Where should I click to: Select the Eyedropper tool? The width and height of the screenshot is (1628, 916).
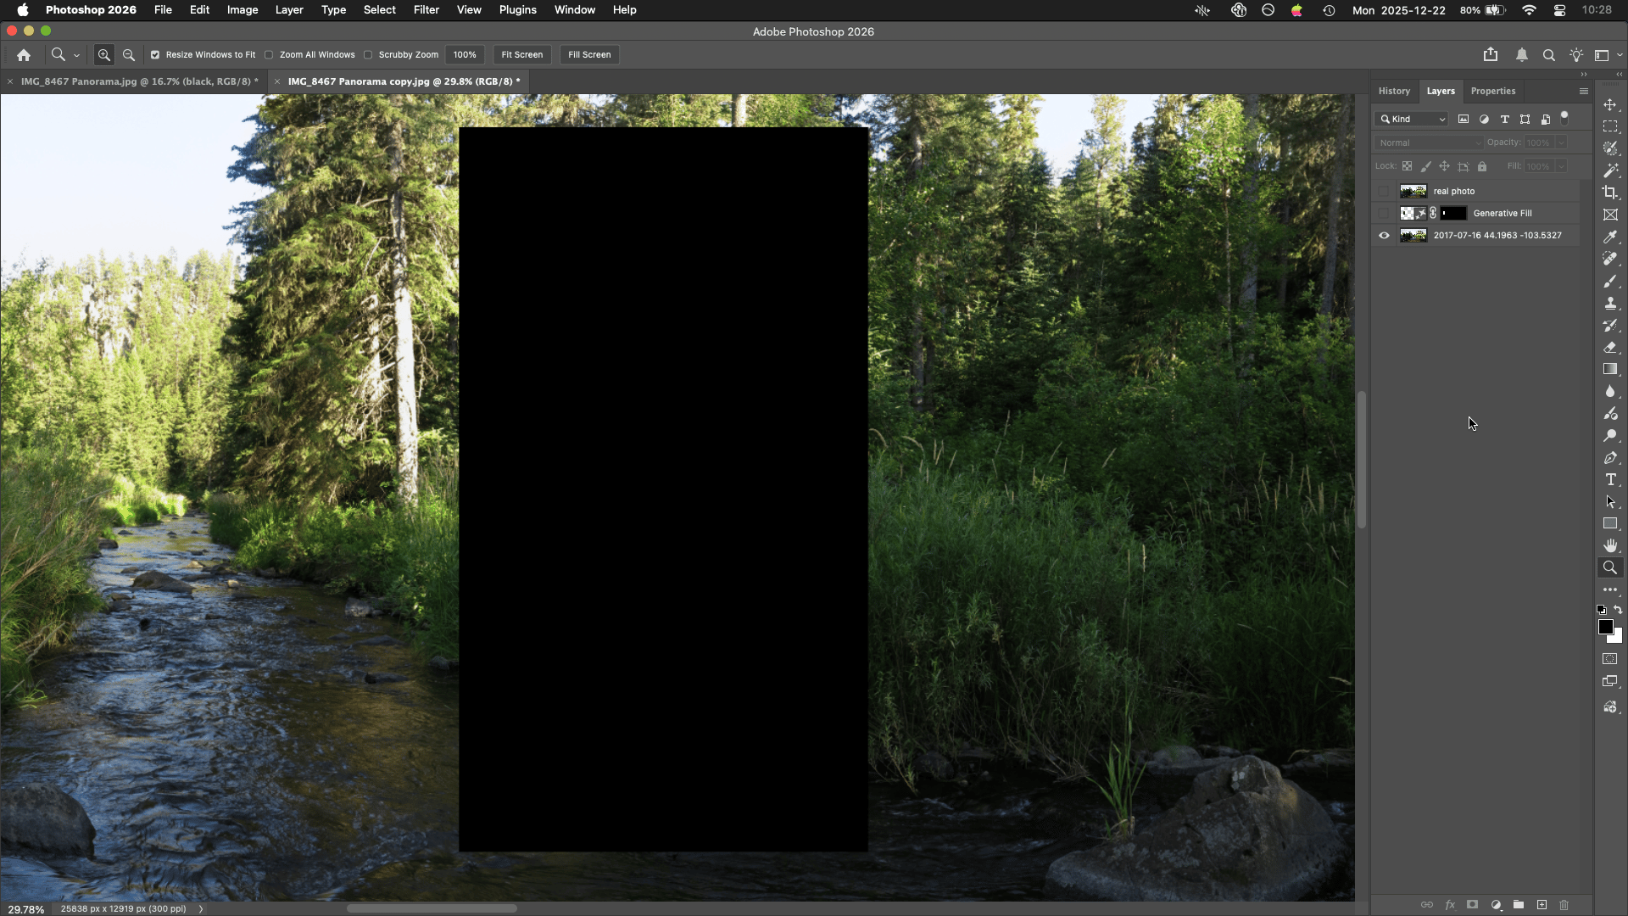[x=1609, y=237]
